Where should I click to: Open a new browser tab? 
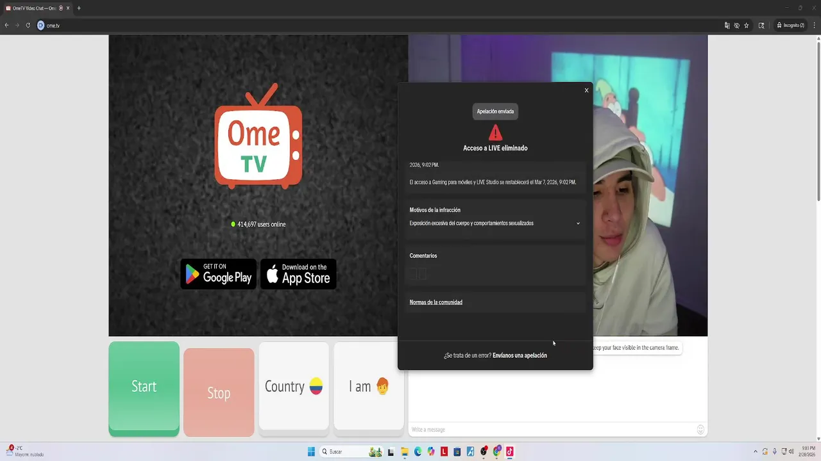click(x=79, y=8)
